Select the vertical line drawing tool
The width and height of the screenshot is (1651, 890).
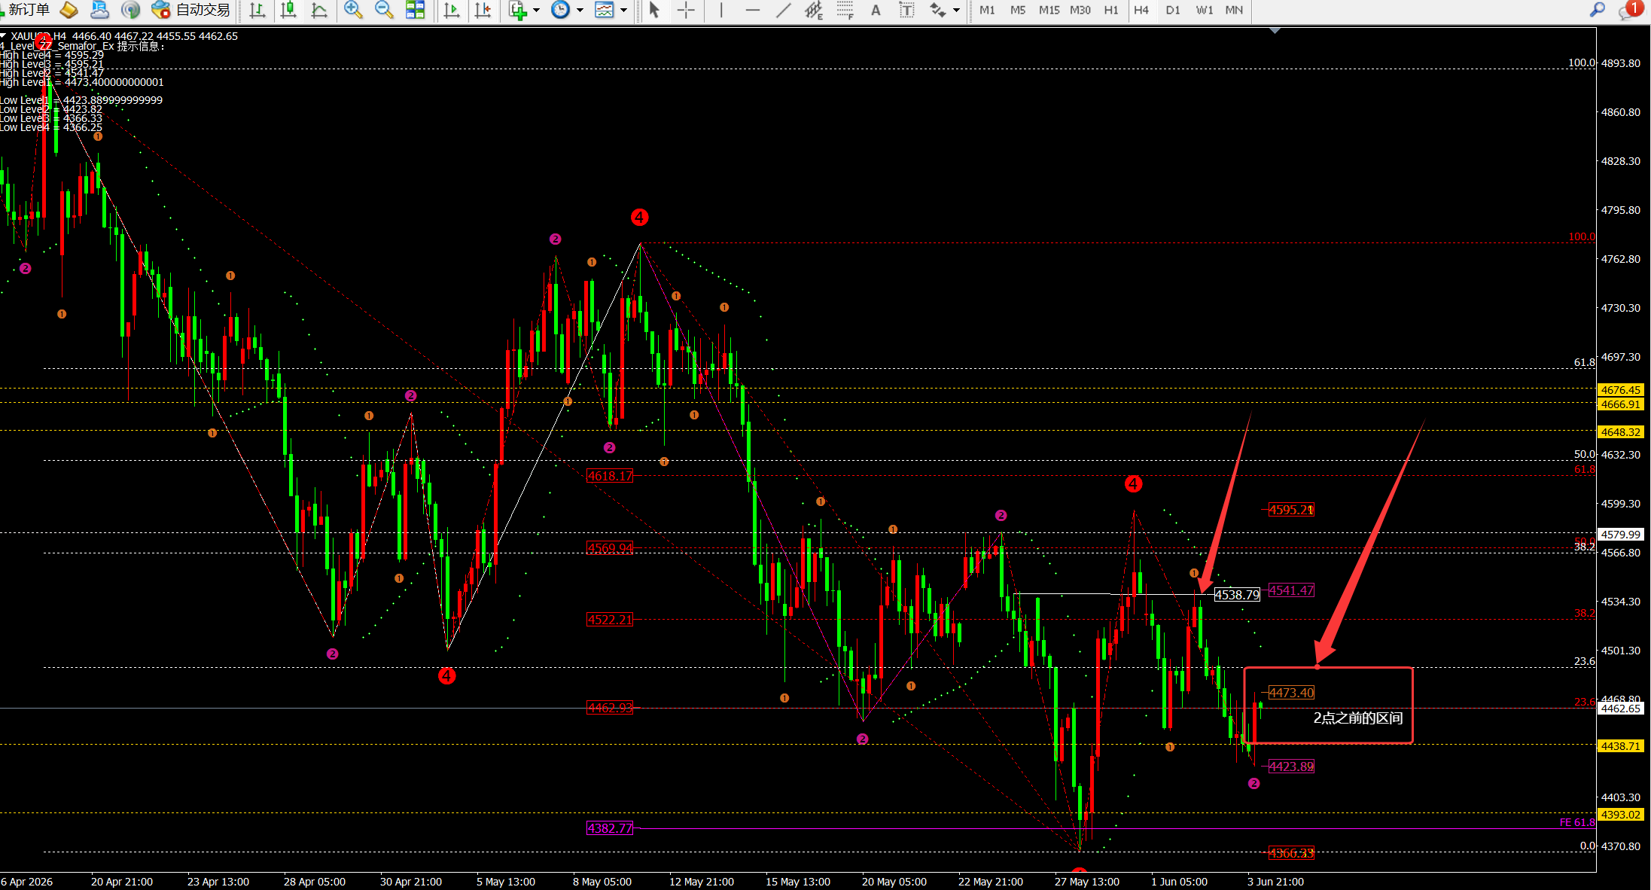pos(720,10)
